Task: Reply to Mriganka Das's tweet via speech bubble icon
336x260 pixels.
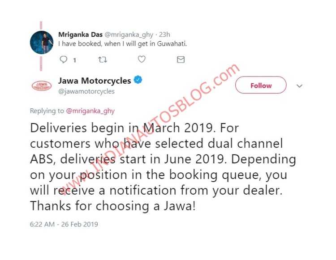Action: [x=64, y=60]
